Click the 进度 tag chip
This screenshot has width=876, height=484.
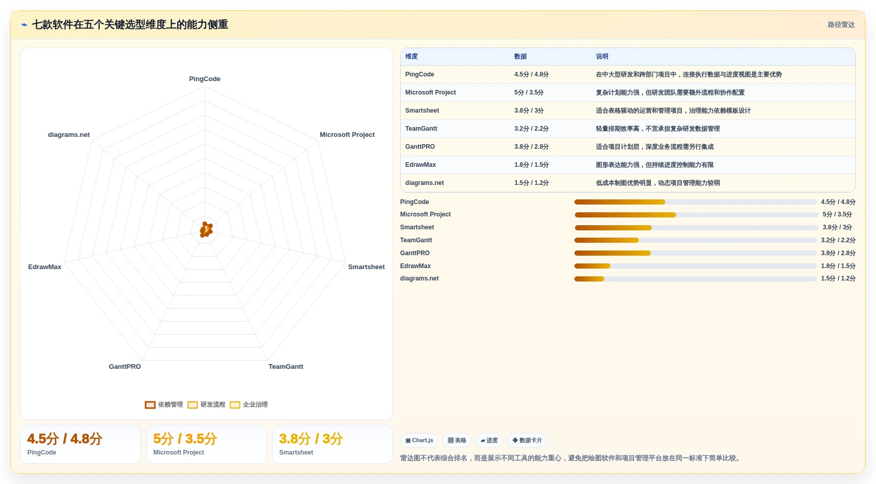[489, 441]
